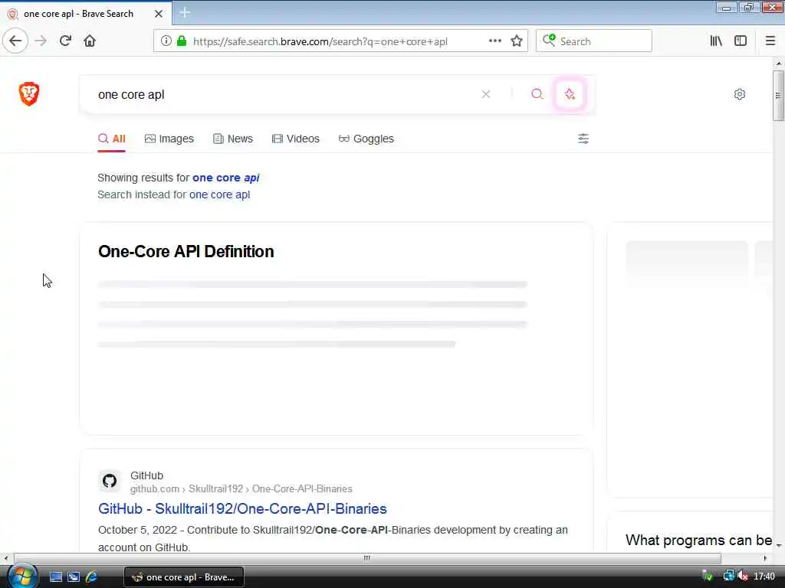Select the All results tab
This screenshot has width=785, height=588.
[112, 139]
